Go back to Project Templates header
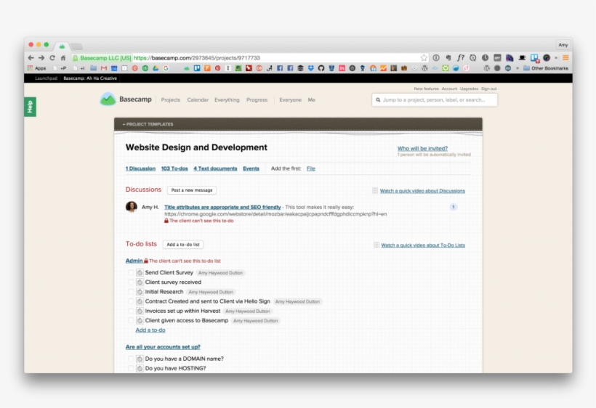596x408 pixels. coord(148,124)
